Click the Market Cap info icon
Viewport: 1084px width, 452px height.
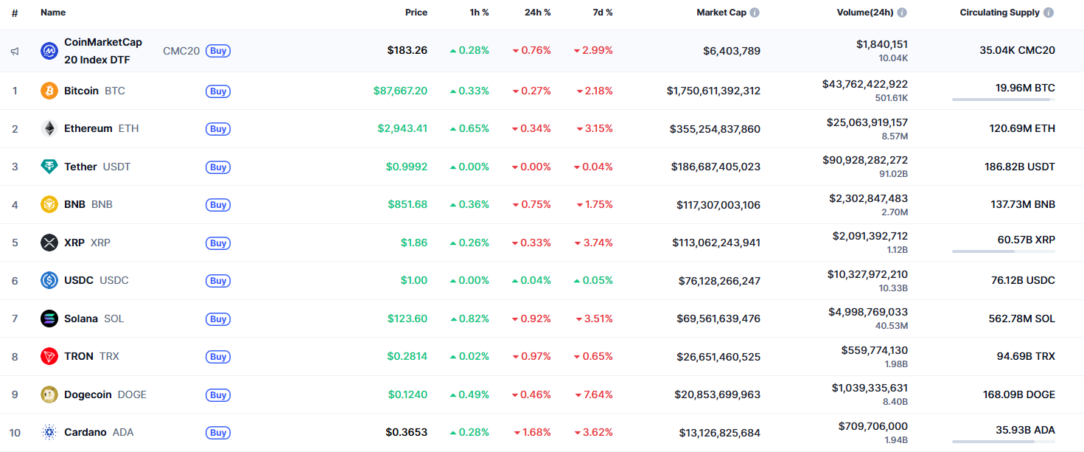(x=755, y=13)
